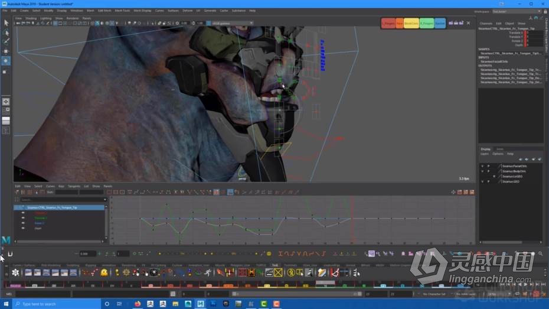Click the blue button in colored bar
The width and height of the screenshot is (549, 309).
[x=440, y=23]
